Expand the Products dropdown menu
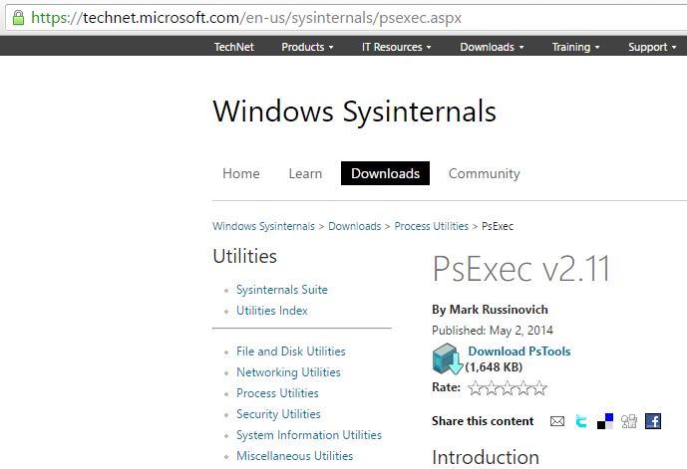Viewport: 687px width, 469px height. [307, 47]
